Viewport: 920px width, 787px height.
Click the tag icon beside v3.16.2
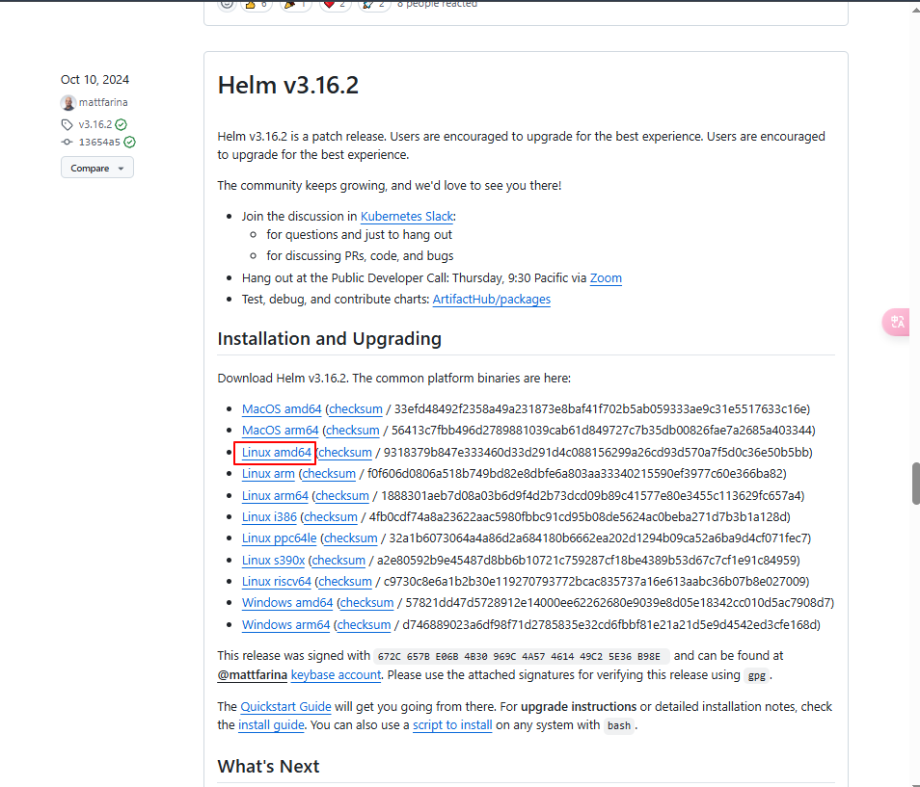pyautogui.click(x=67, y=124)
